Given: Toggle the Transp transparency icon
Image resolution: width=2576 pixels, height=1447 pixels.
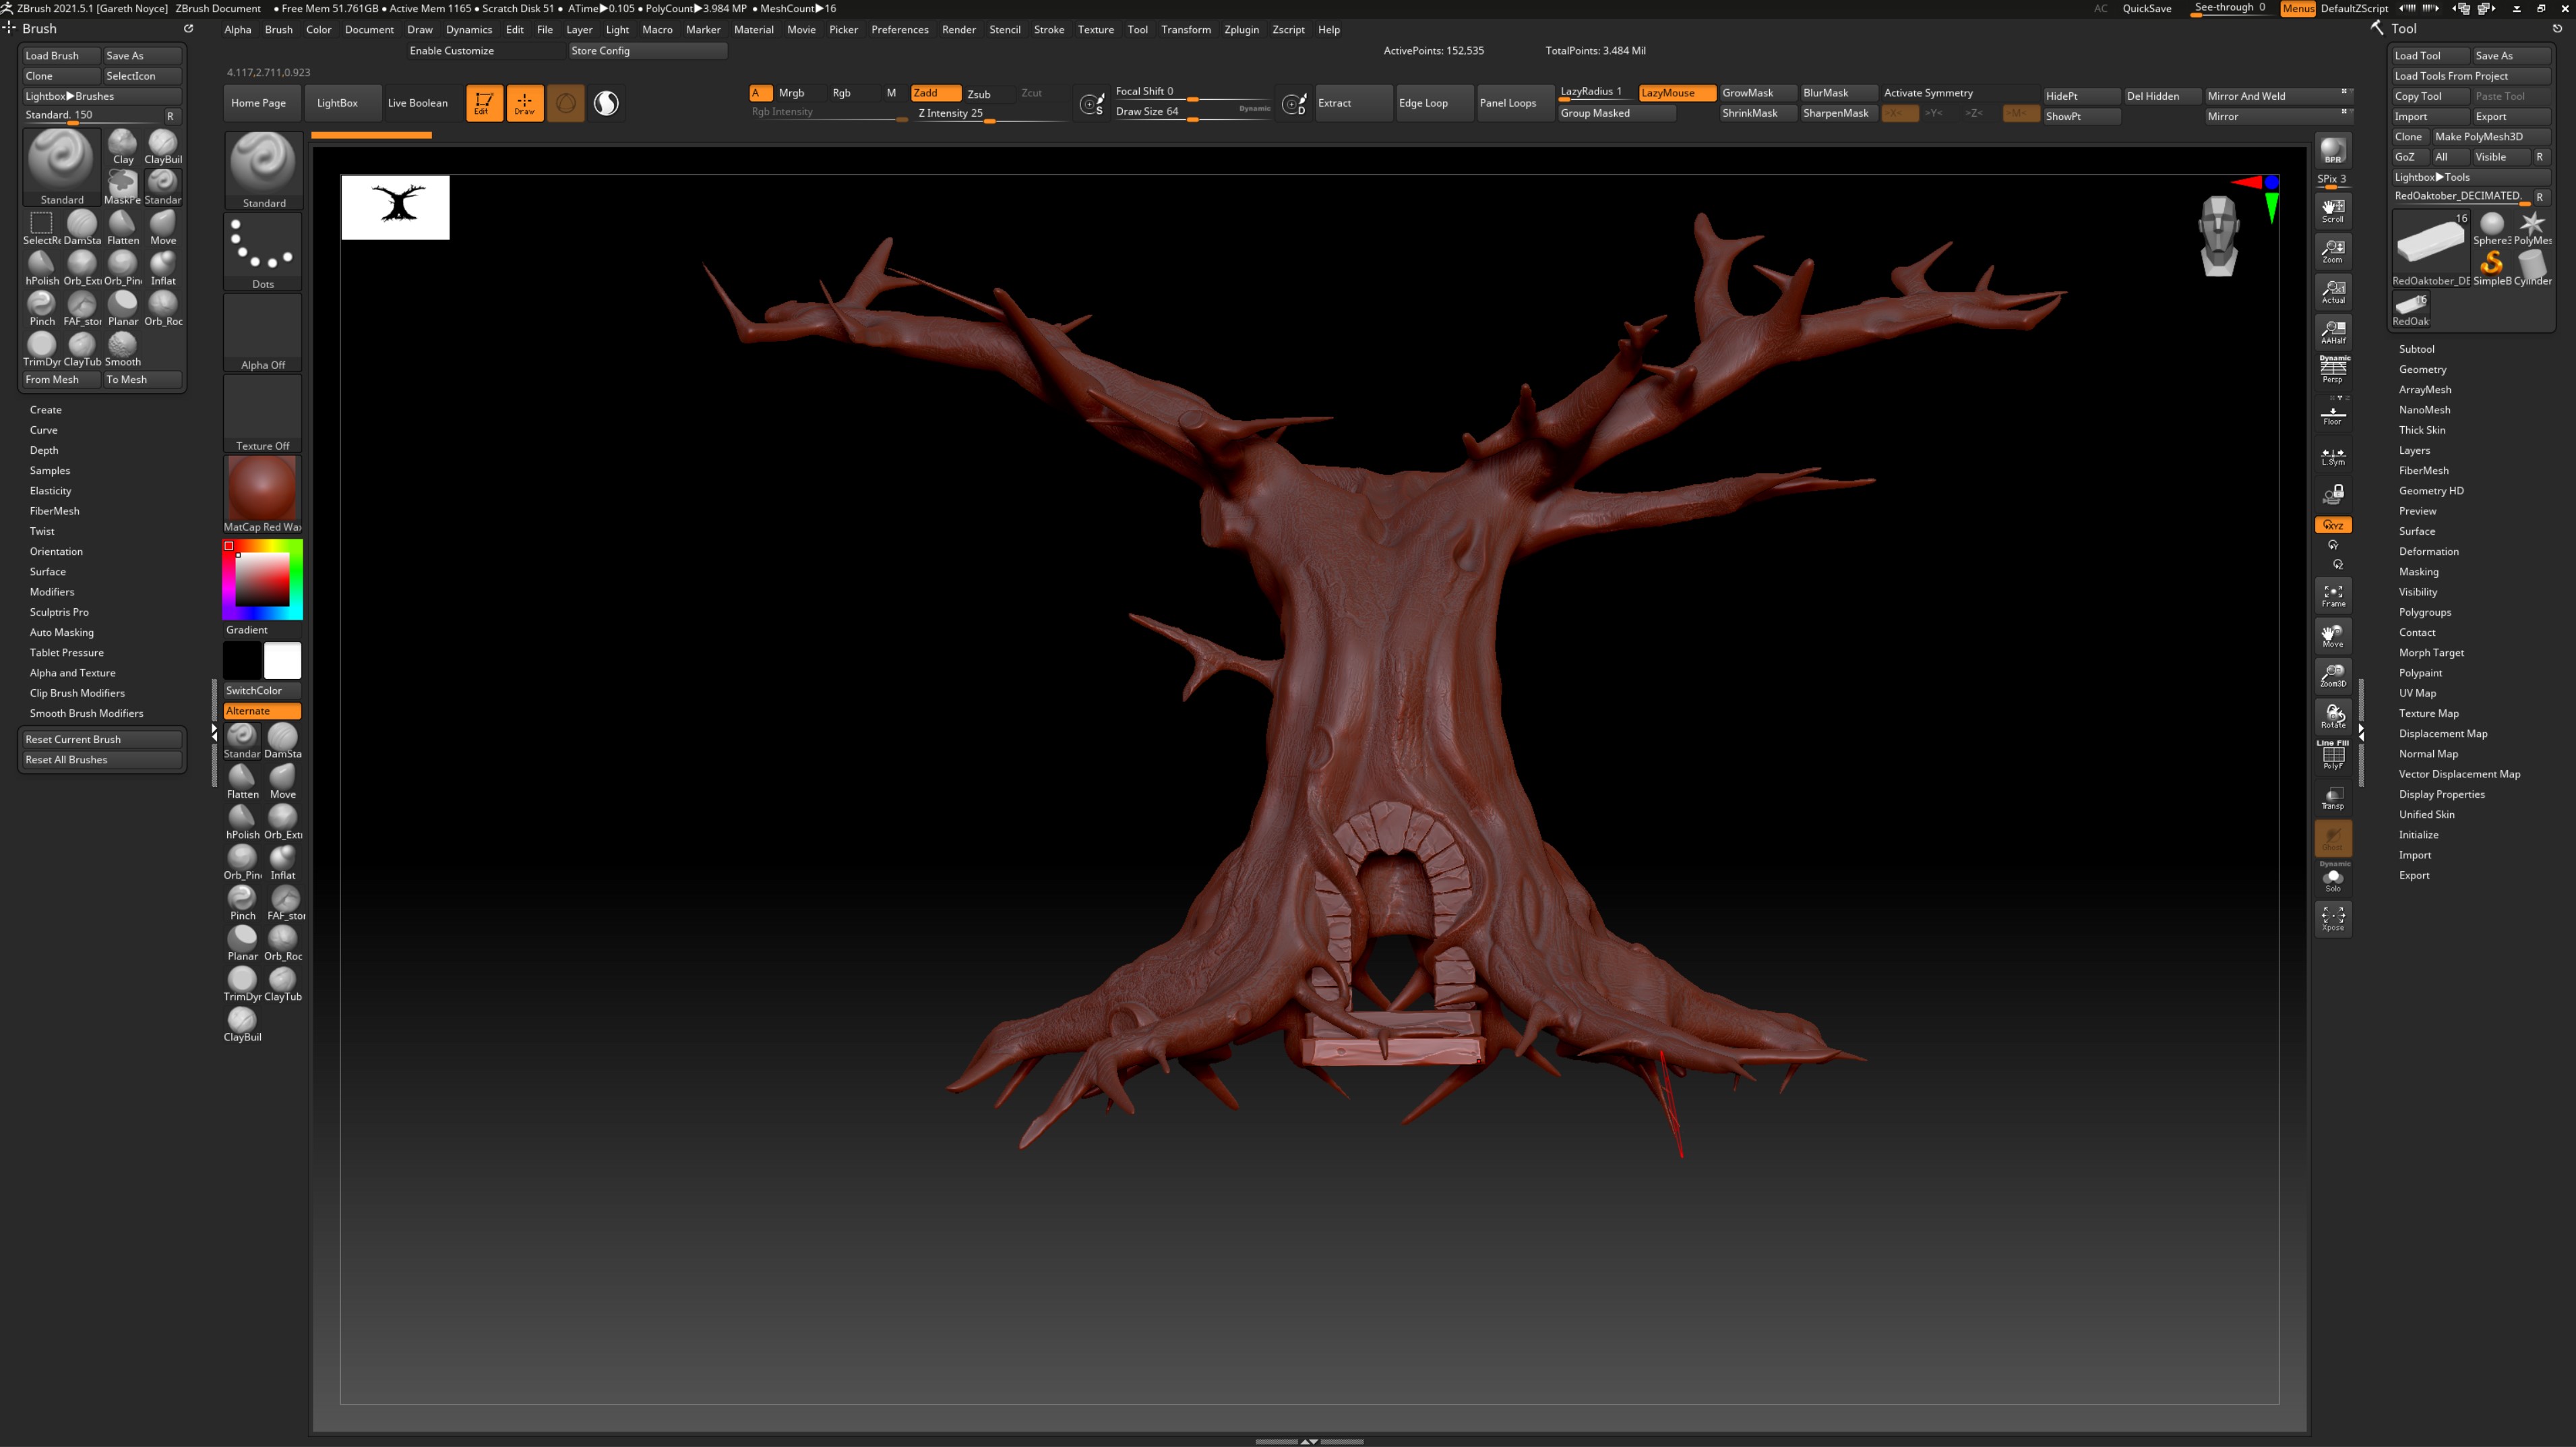Looking at the screenshot, I should (2333, 798).
